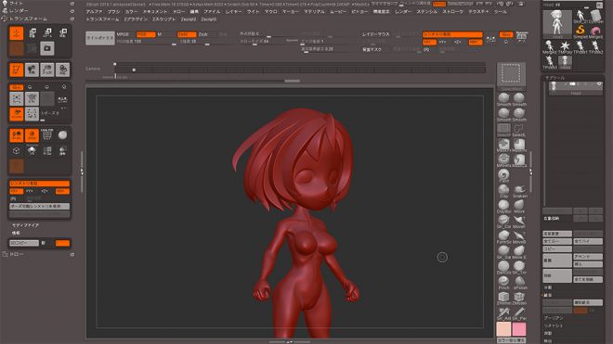Select the SelectLasso brush
This screenshot has width=613, height=344.
click(x=519, y=129)
